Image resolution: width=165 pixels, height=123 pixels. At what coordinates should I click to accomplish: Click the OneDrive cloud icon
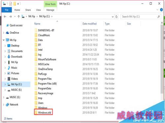[7, 33]
